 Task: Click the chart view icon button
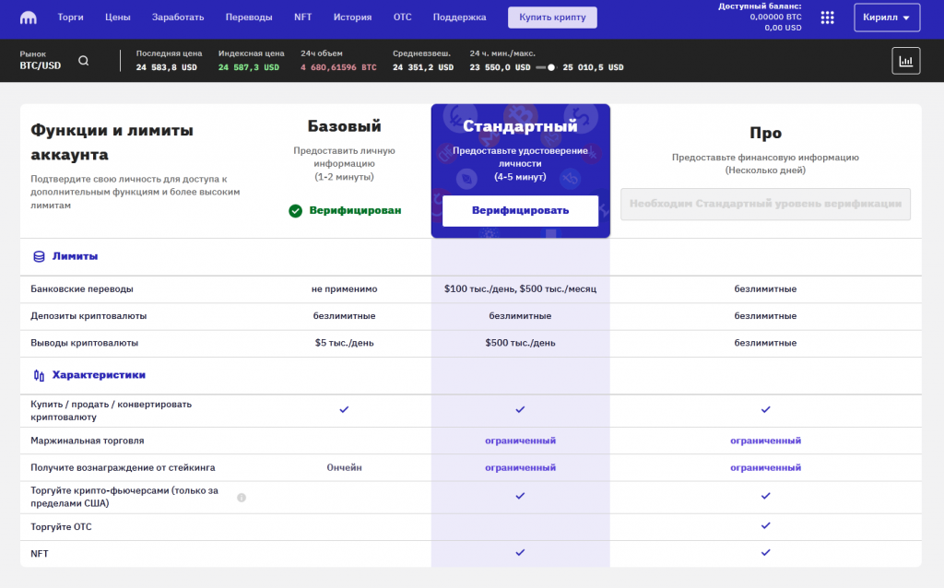point(905,61)
